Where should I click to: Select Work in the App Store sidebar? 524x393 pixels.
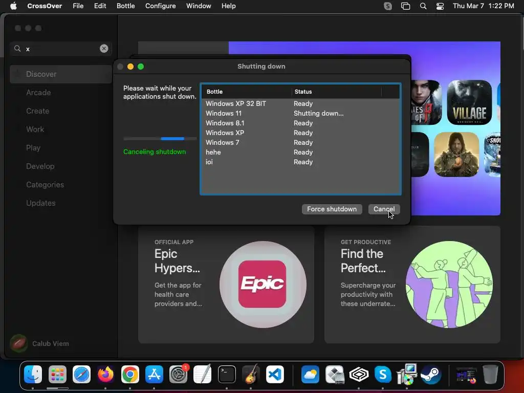point(61,129)
